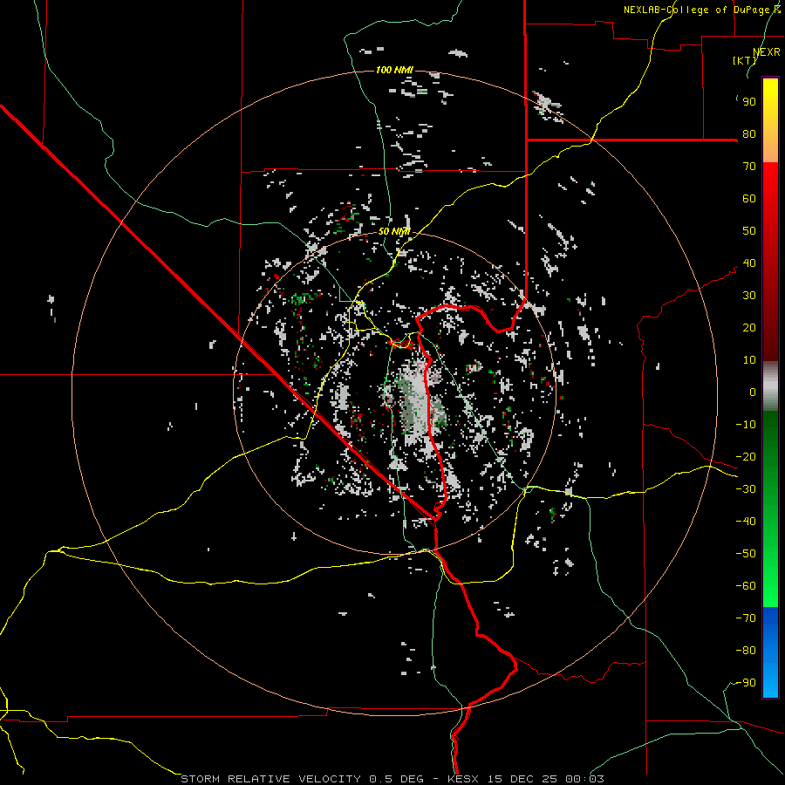Click the positive 30 knot scale label
The width and height of the screenshot is (785, 785).
click(x=749, y=296)
